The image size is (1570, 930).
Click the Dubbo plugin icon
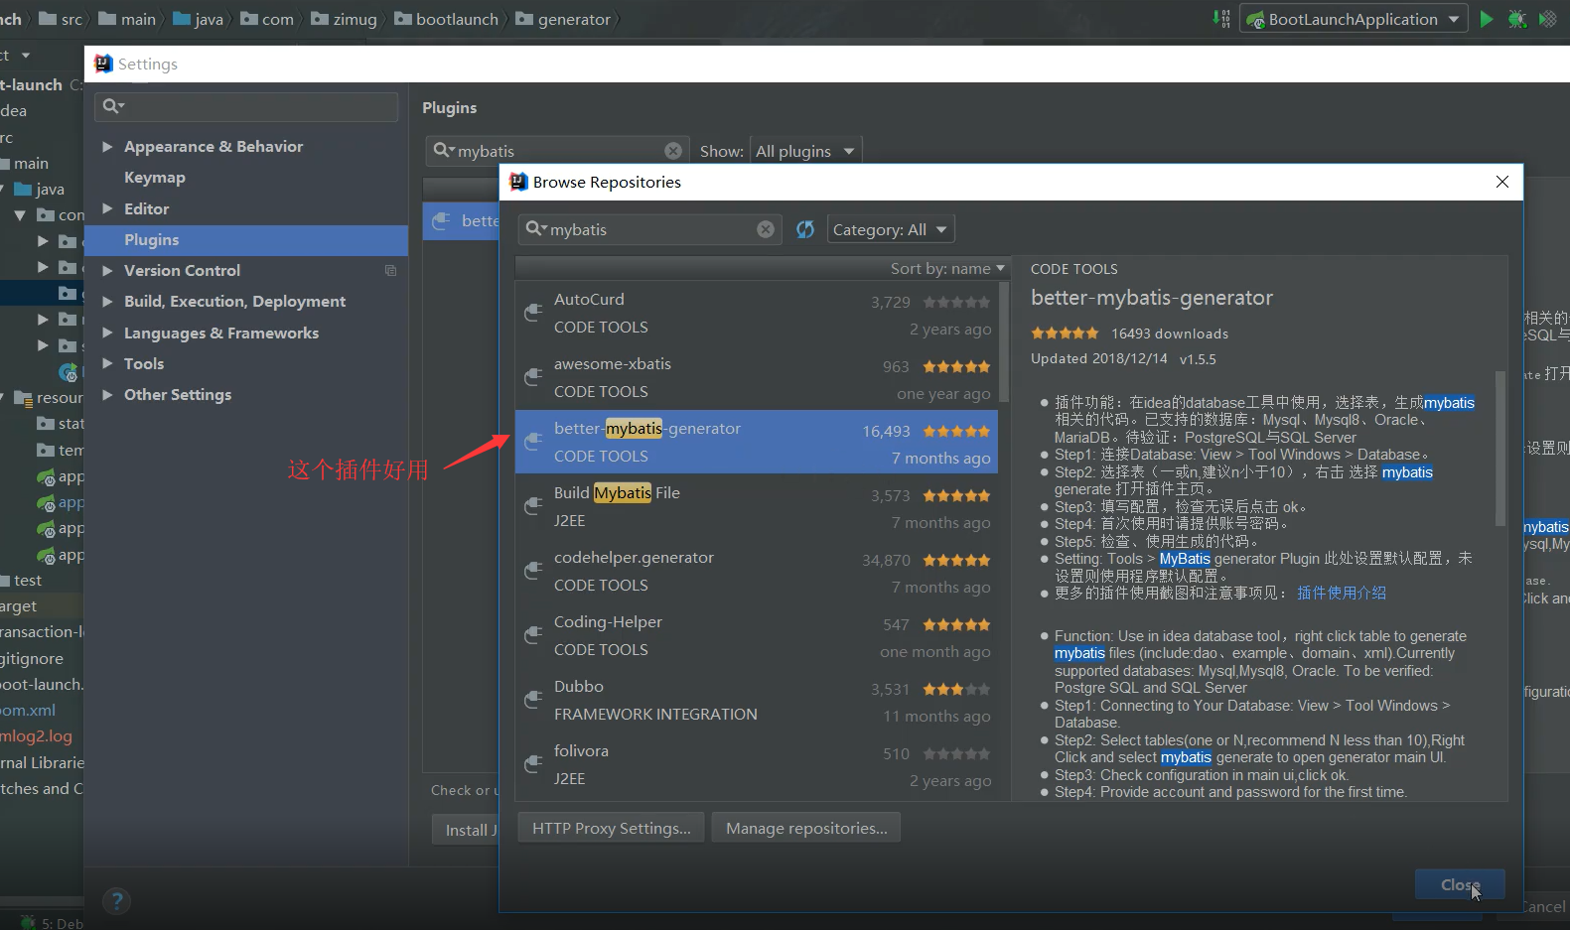(x=533, y=700)
